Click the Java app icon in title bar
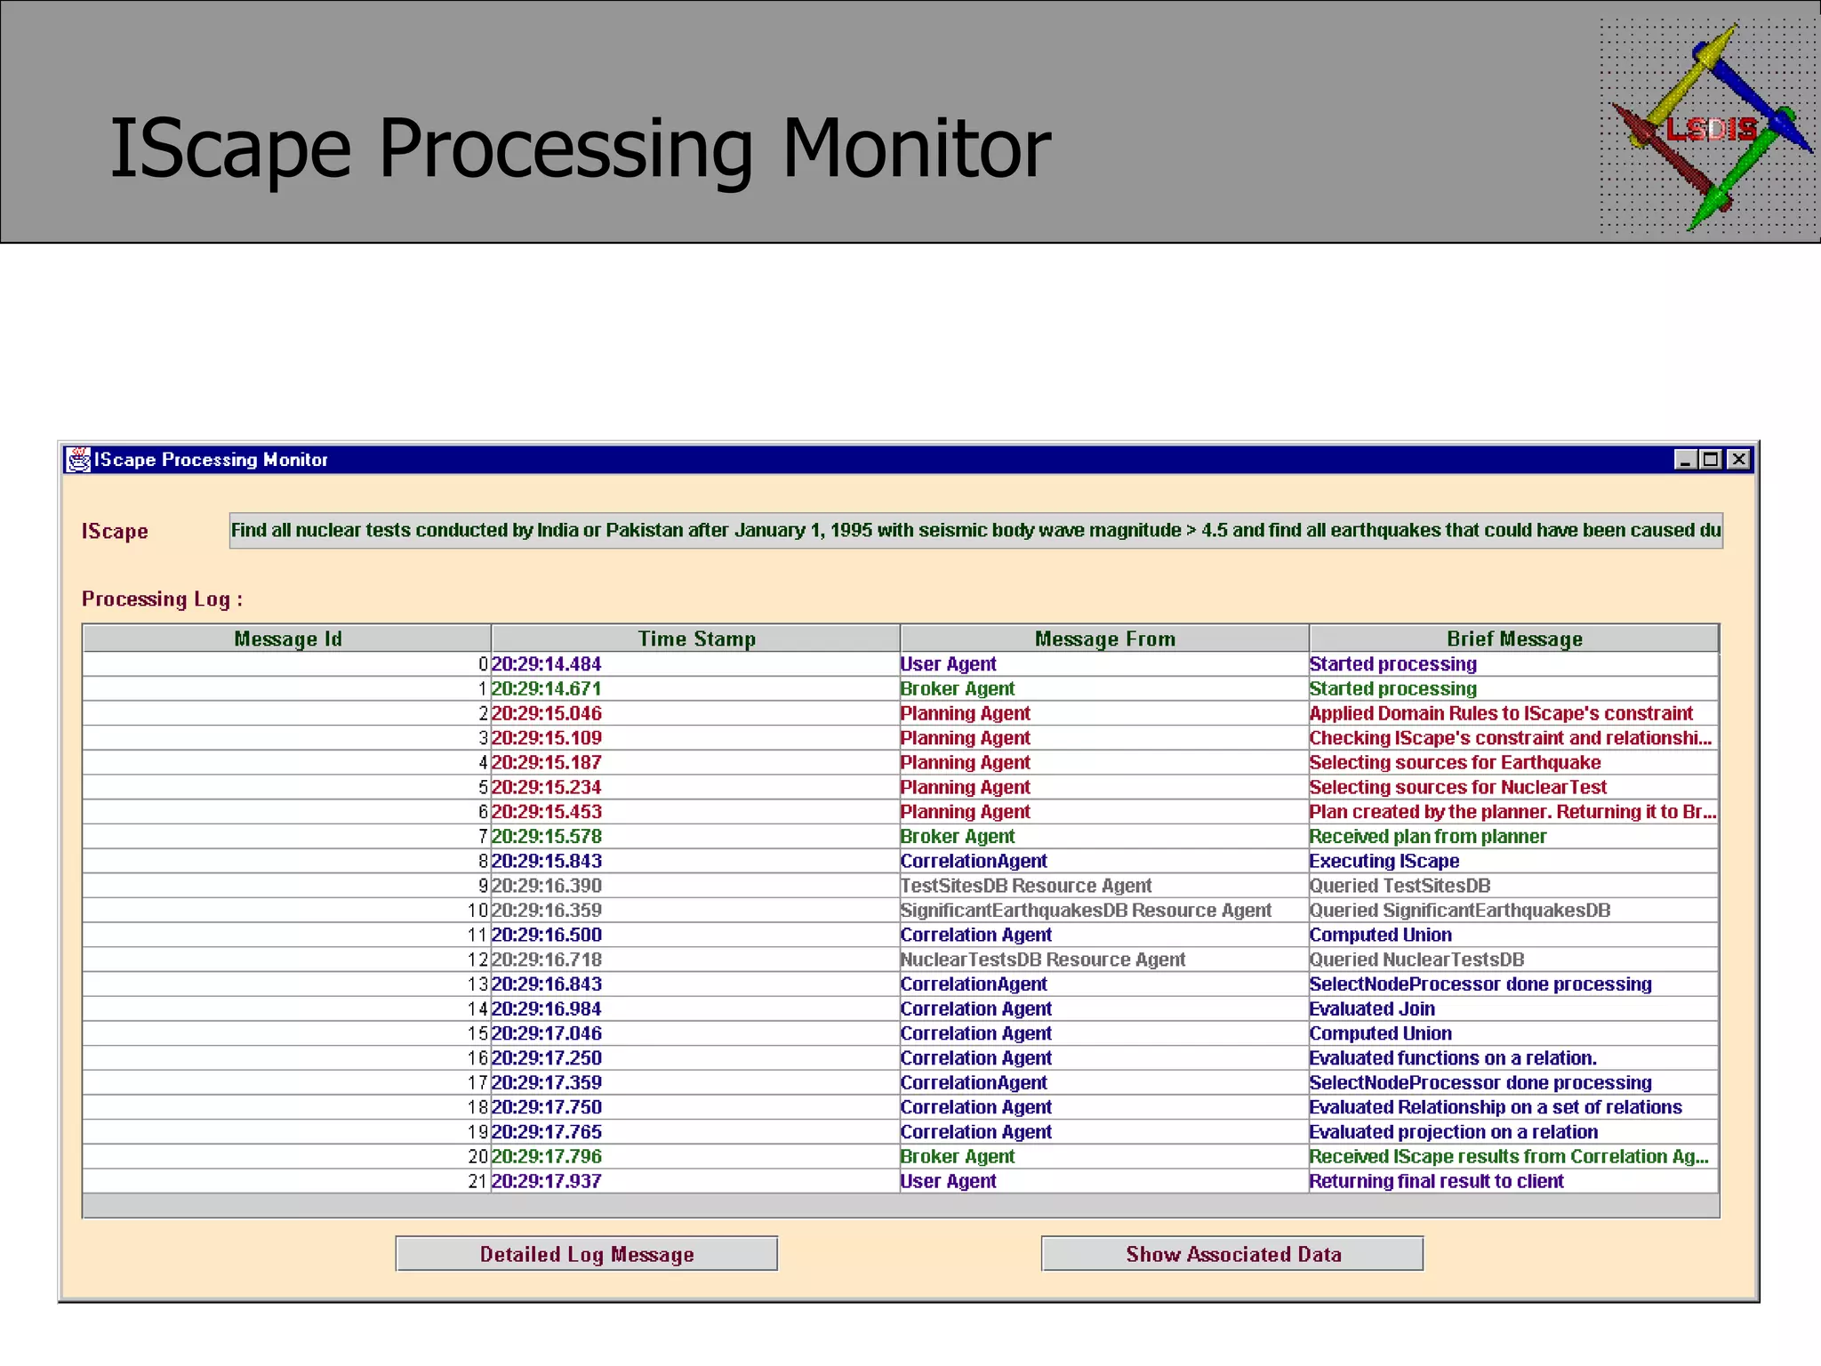This screenshot has width=1821, height=1366. click(79, 460)
